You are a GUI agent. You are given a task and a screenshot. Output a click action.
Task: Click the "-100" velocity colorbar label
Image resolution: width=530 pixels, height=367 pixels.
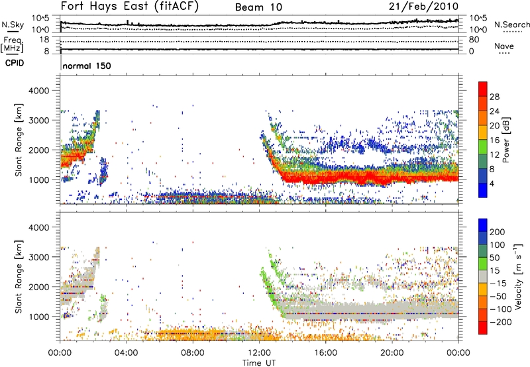click(x=501, y=309)
